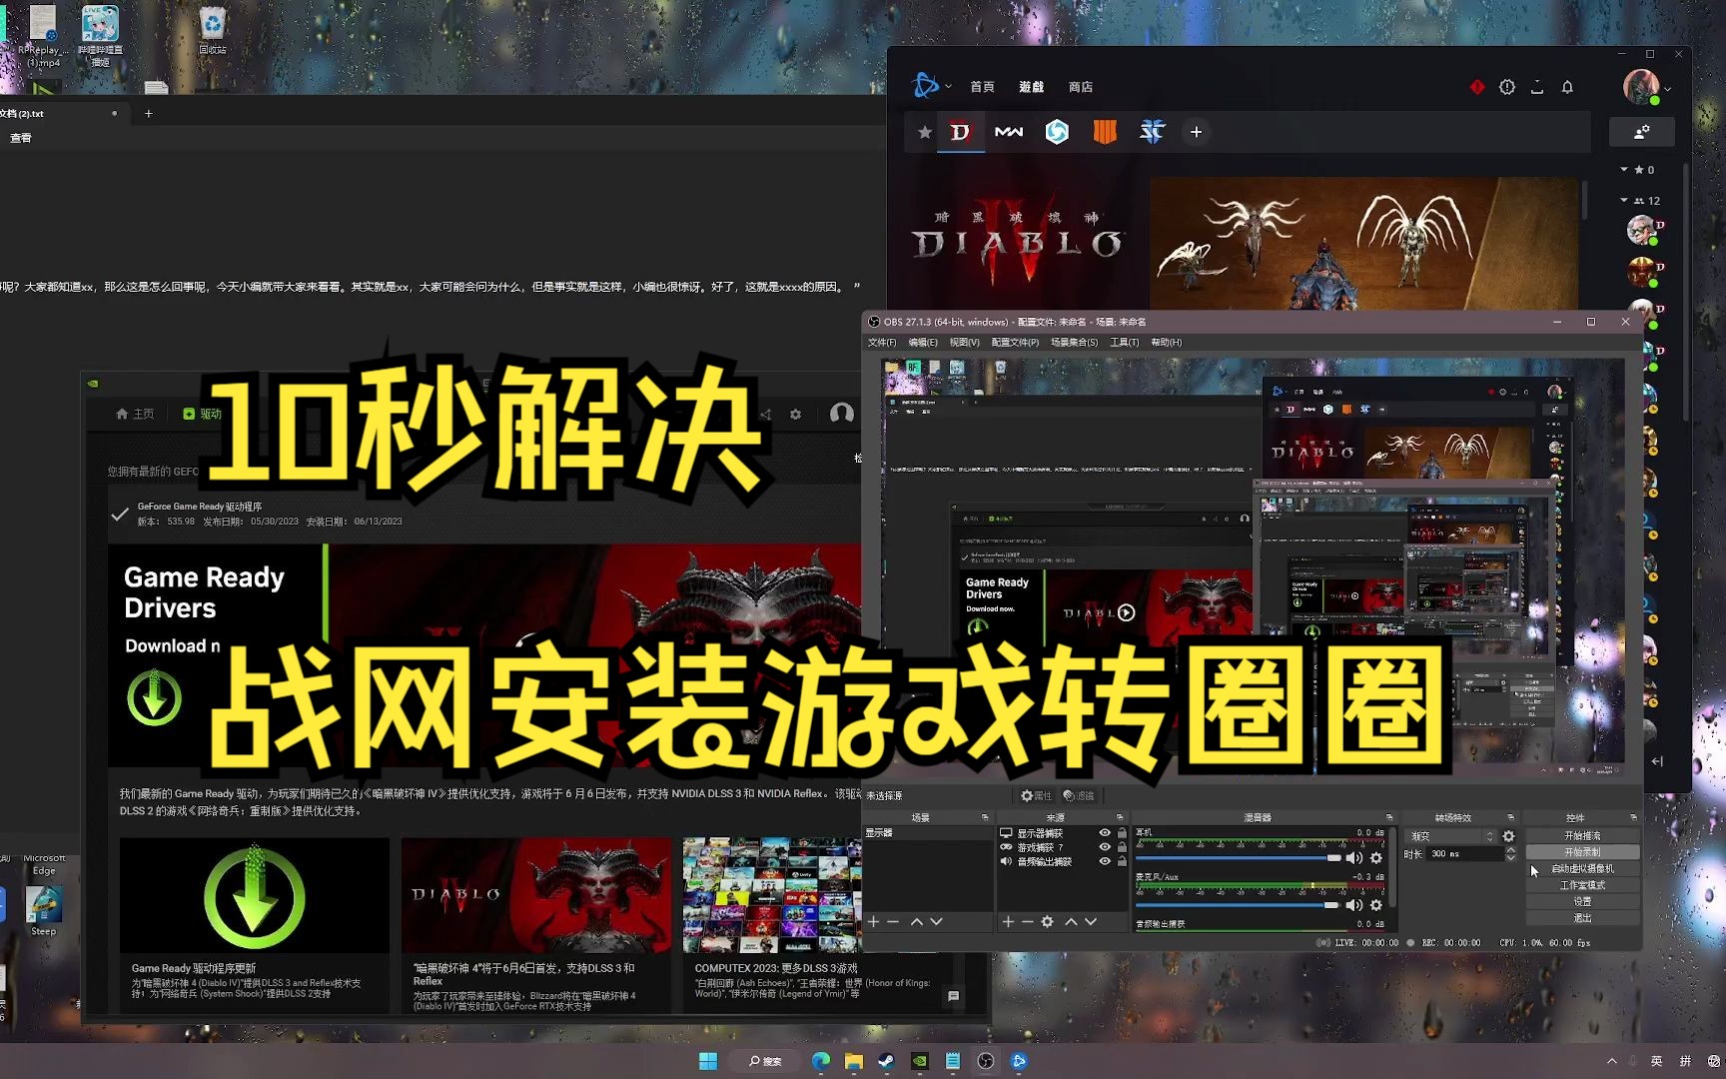Open 渐变 transition dropdown
Screen dimensions: 1726x1079
tap(1451, 836)
